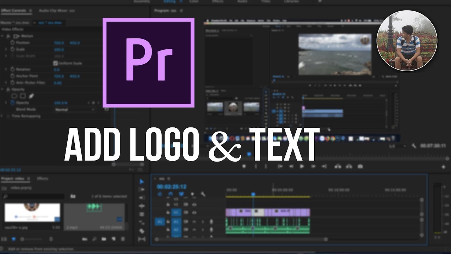Click the Project panel new bin icon

coord(104,239)
